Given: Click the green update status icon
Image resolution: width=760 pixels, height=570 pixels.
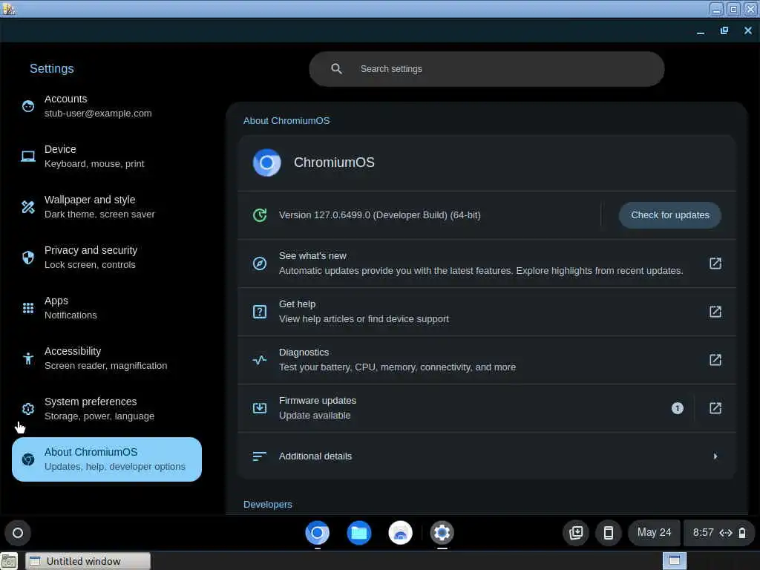Looking at the screenshot, I should click(260, 214).
